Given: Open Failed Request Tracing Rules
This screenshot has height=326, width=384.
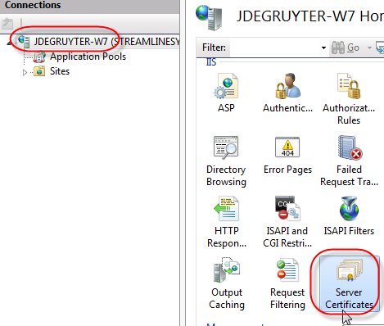Looking at the screenshot, I should pyautogui.click(x=349, y=161).
